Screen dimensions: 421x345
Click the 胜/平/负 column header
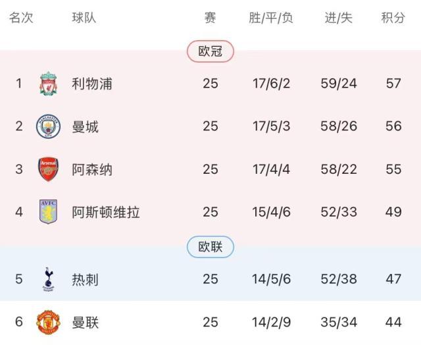(x=271, y=18)
